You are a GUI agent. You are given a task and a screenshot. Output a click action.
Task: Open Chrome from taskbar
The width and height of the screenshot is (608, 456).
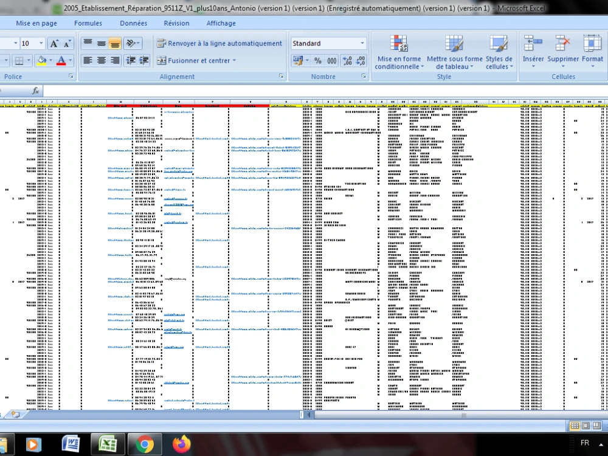click(x=145, y=444)
